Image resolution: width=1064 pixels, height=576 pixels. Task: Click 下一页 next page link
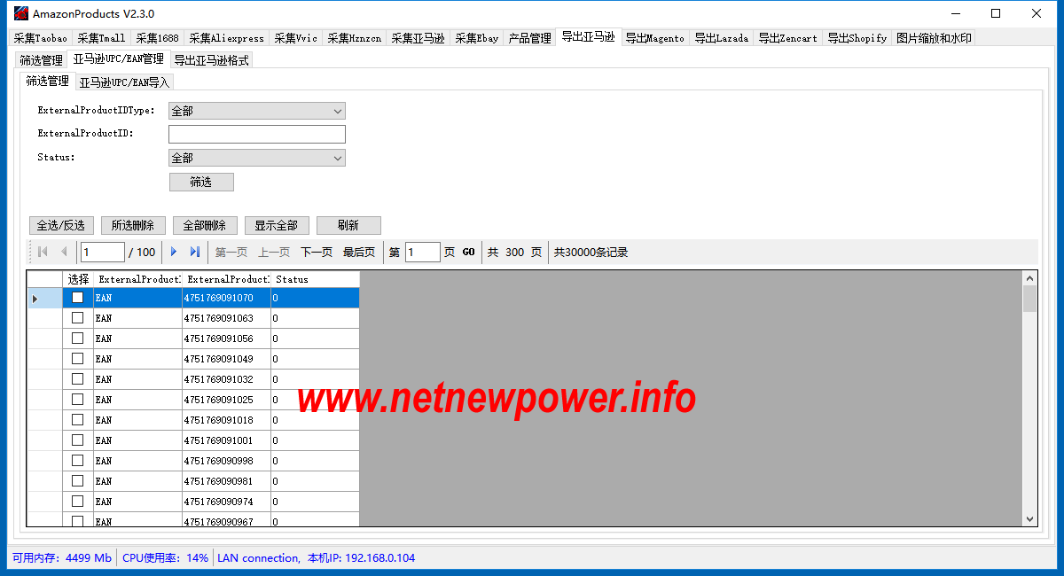[317, 253]
